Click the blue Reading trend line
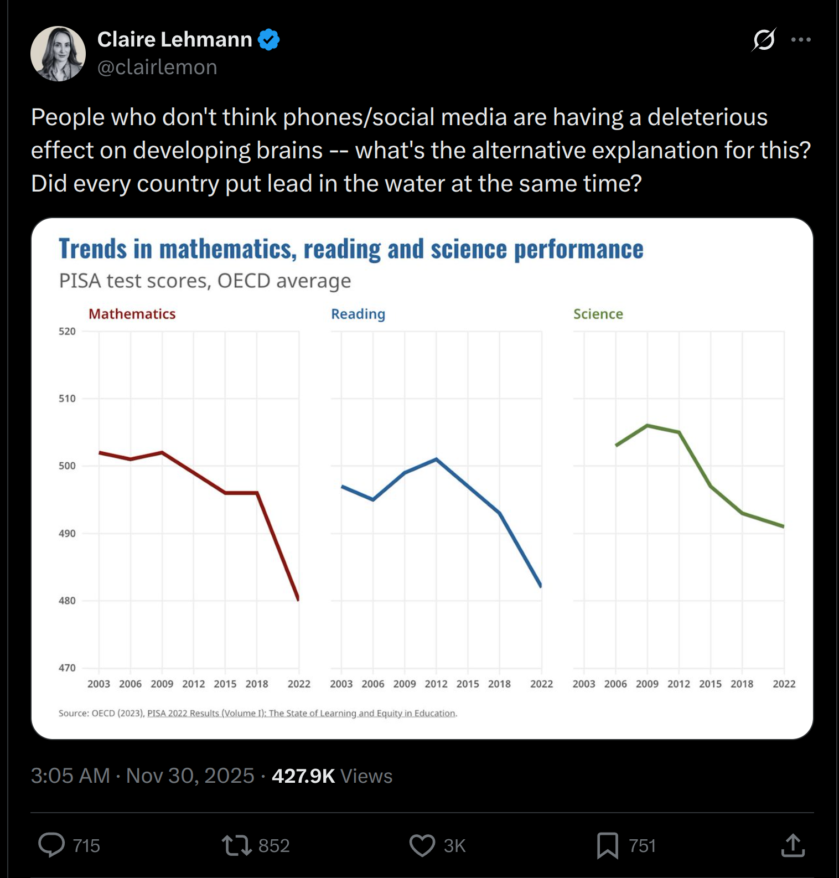Image resolution: width=839 pixels, height=878 pixels. tap(468, 487)
